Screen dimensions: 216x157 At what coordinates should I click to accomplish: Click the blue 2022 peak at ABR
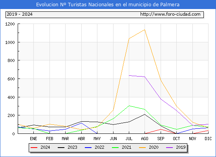[x=82, y=123]
